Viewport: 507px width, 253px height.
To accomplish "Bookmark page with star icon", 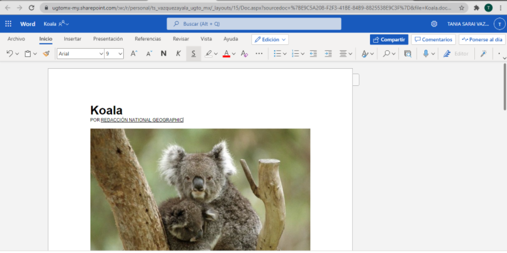I will (x=462, y=8).
